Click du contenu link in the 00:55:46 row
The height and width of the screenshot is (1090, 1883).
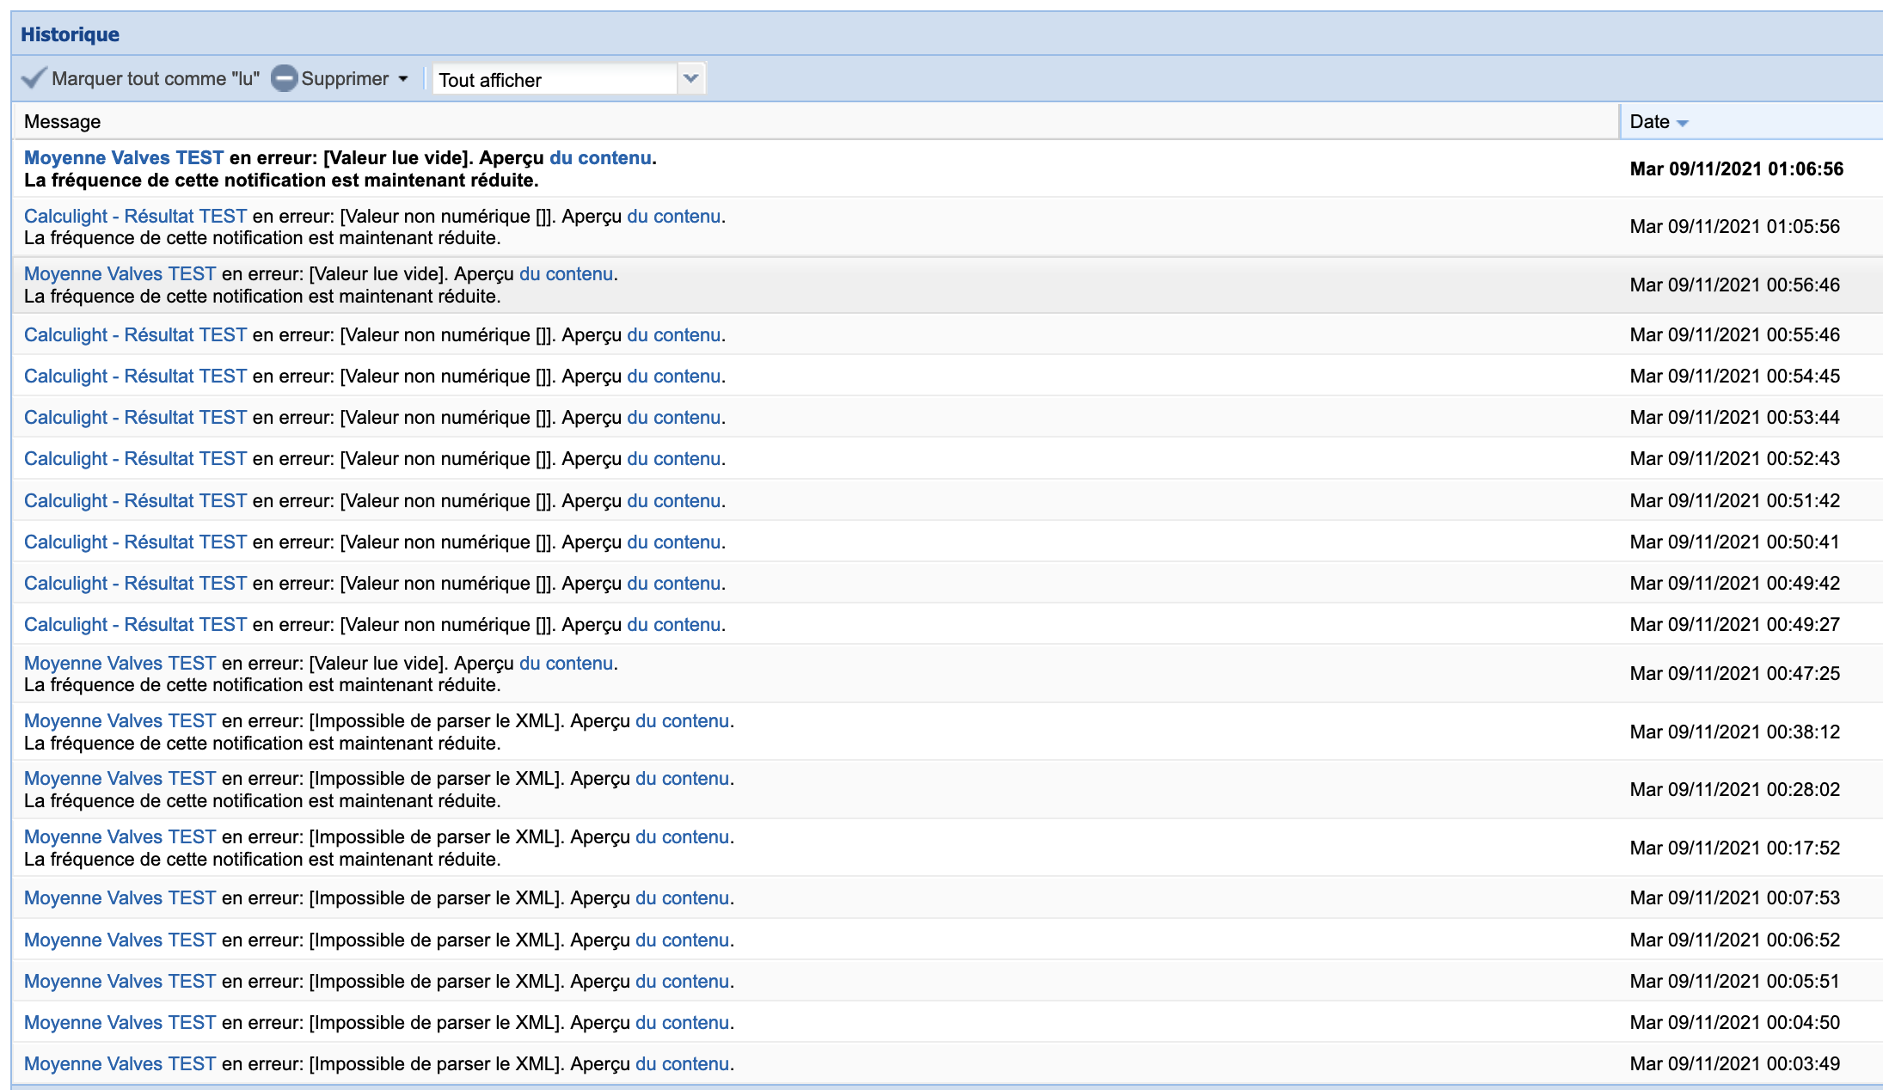(673, 335)
